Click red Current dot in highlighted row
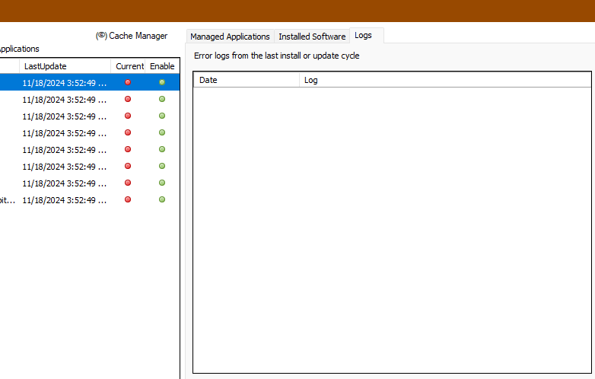The height and width of the screenshot is (379, 595). (128, 82)
